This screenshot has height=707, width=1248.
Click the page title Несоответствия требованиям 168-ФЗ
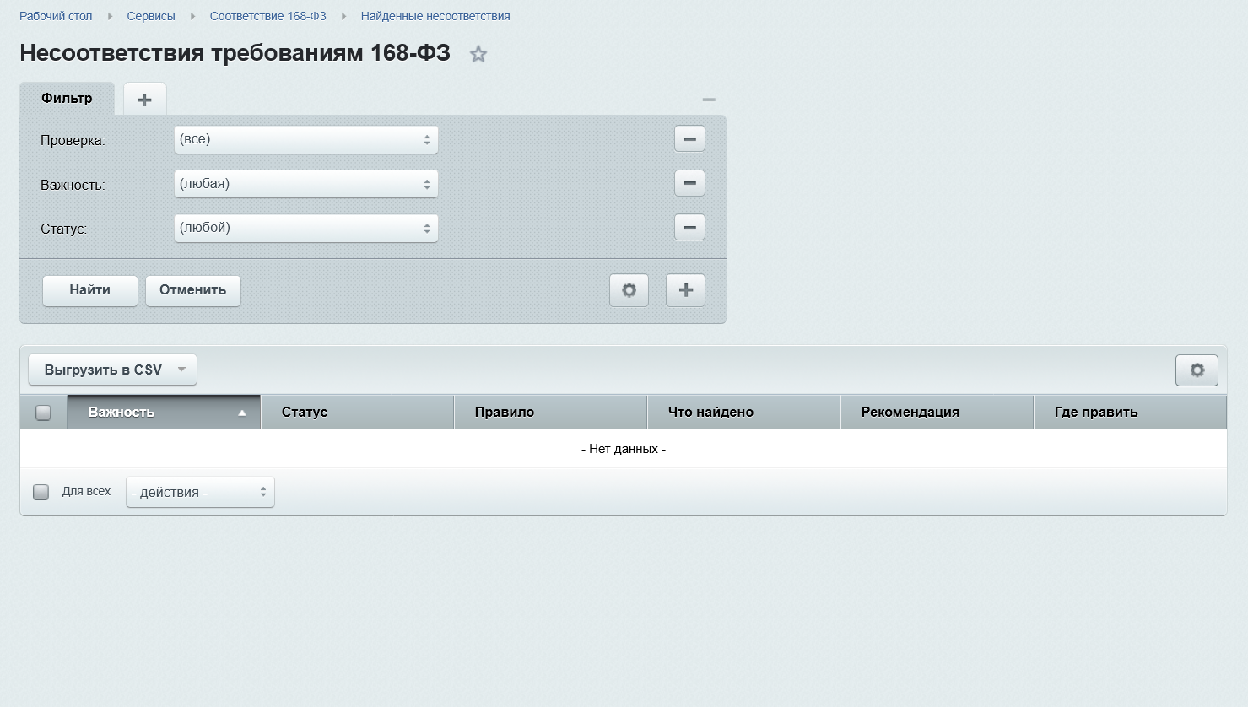click(x=235, y=53)
